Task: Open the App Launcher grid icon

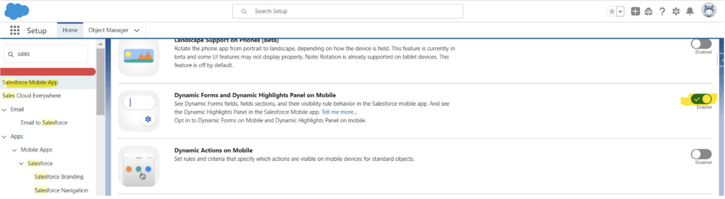Action: click(15, 30)
